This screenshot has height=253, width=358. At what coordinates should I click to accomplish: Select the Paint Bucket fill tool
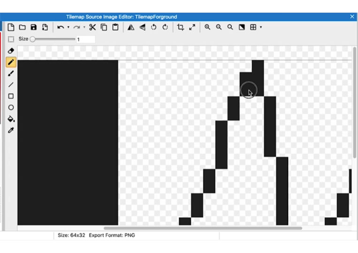click(11, 119)
